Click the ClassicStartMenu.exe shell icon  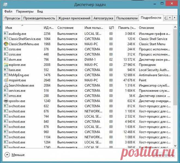[x=6, y=44]
